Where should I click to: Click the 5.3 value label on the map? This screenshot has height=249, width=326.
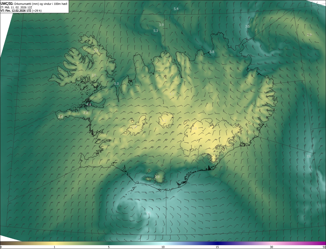(156, 31)
